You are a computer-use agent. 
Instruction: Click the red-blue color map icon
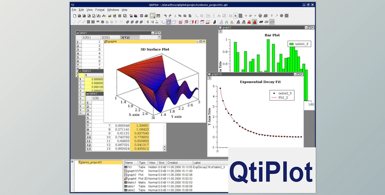(215, 22)
